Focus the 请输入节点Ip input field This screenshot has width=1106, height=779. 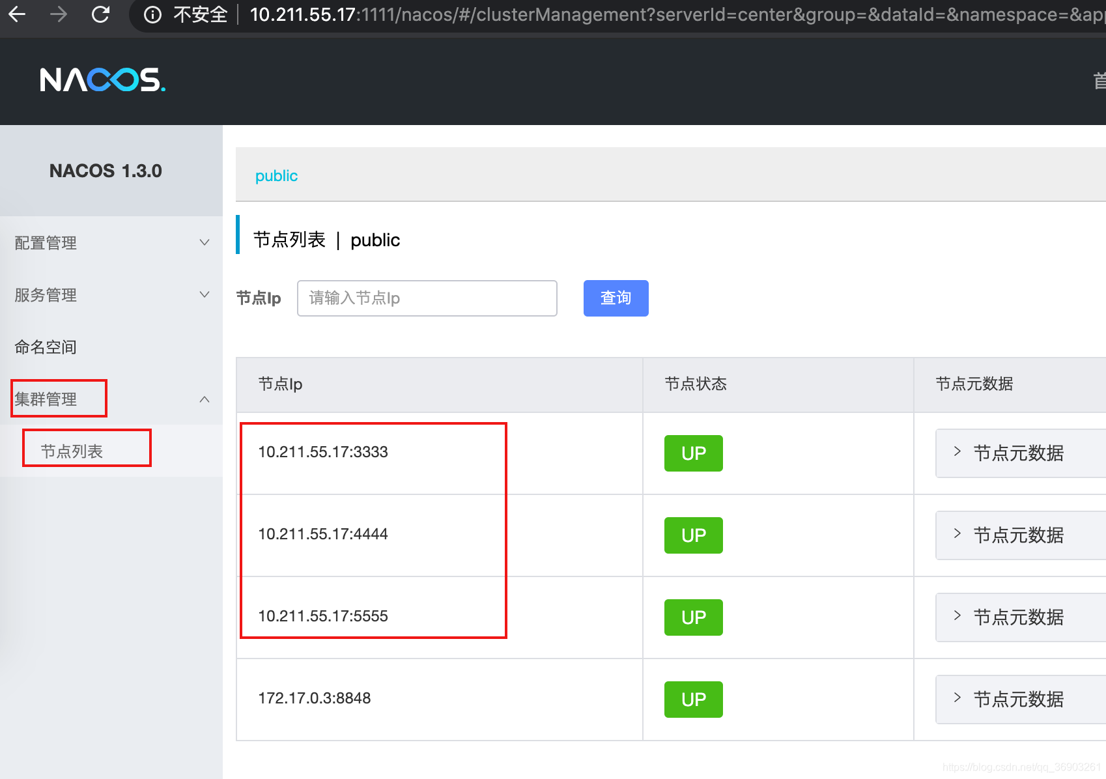[x=427, y=298]
